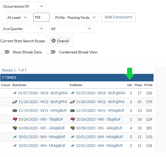Click the value input field showing 100

pyautogui.click(x=41, y=17)
